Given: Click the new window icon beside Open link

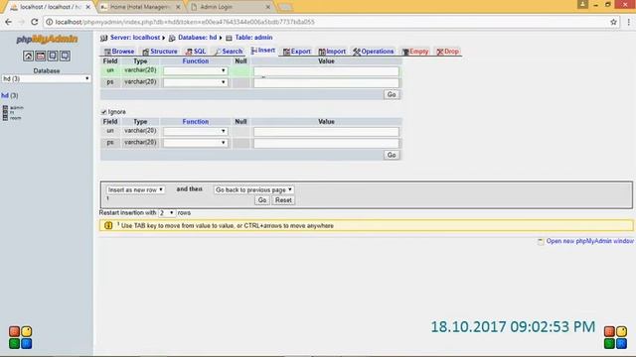Looking at the screenshot, I should pyautogui.click(x=541, y=241).
